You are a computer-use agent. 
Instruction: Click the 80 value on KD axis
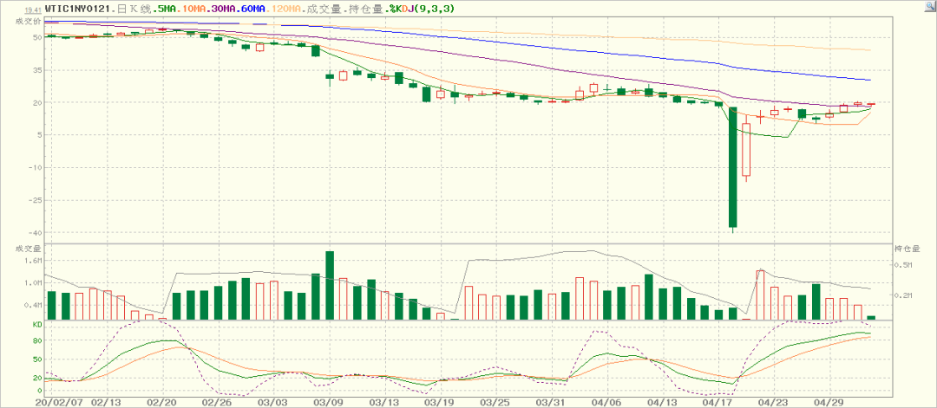tap(36, 340)
